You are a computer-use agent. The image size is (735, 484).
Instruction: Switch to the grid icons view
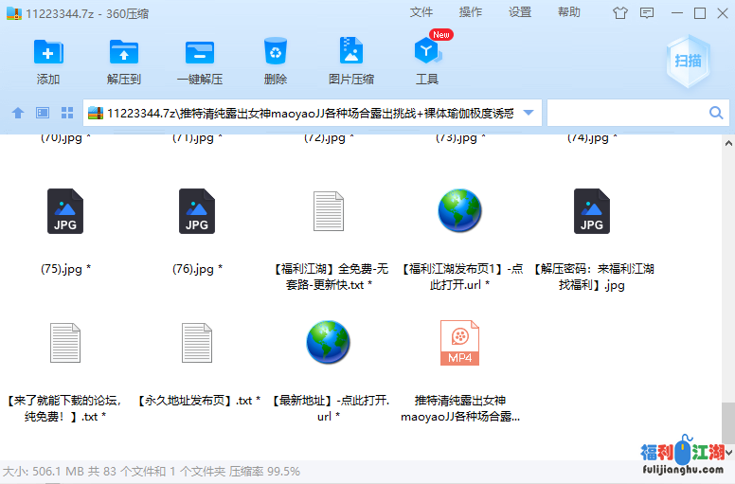tap(67, 113)
